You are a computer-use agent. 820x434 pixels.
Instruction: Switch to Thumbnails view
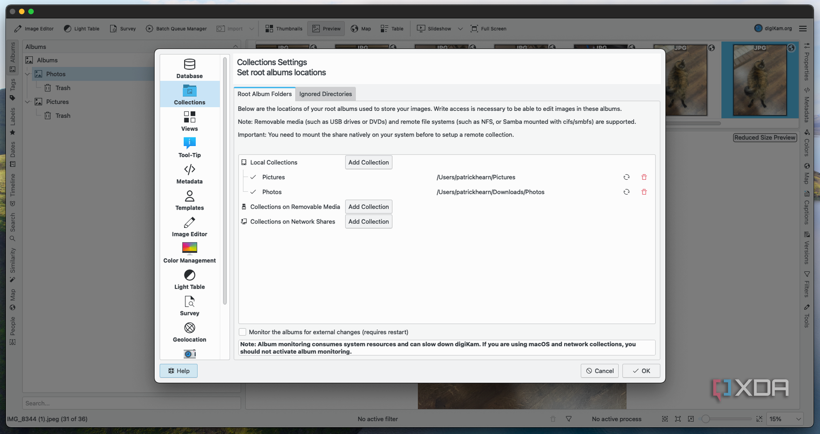(x=284, y=29)
